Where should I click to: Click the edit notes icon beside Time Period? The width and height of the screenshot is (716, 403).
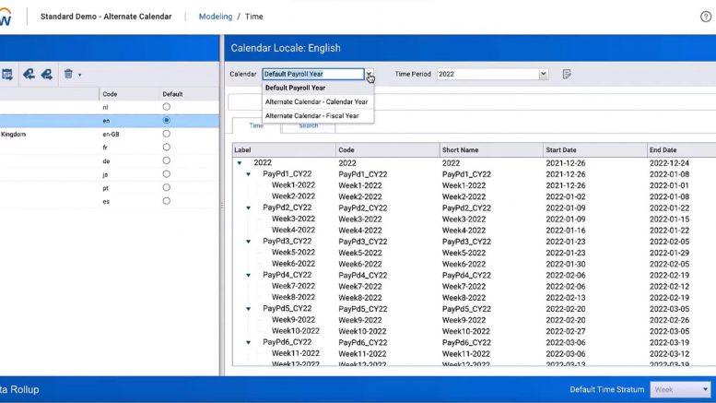coord(567,74)
